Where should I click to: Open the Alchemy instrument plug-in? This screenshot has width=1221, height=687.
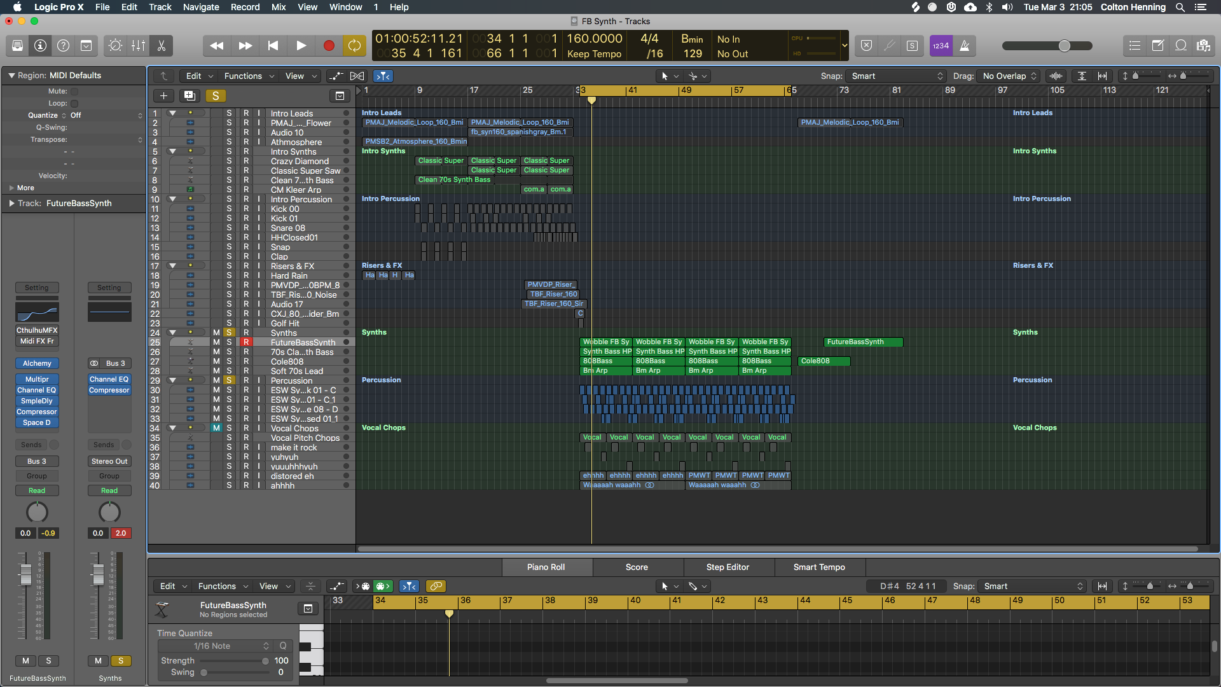click(x=37, y=364)
